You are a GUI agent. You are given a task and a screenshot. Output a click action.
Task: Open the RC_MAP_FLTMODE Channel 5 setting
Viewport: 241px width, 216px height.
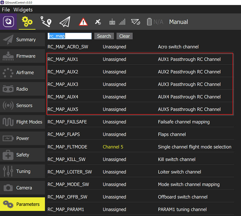pyautogui.click(x=113, y=147)
